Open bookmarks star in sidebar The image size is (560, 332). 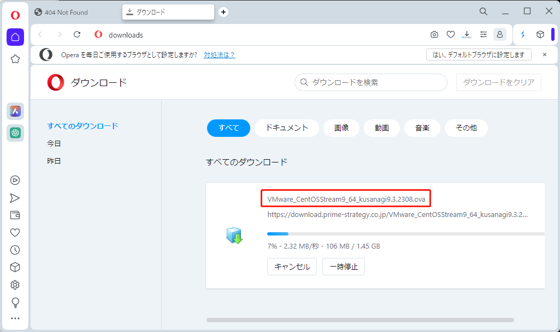pos(15,59)
